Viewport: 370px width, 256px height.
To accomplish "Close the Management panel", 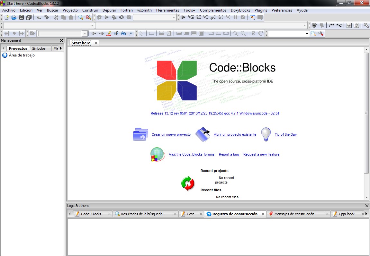I will click(62, 40).
